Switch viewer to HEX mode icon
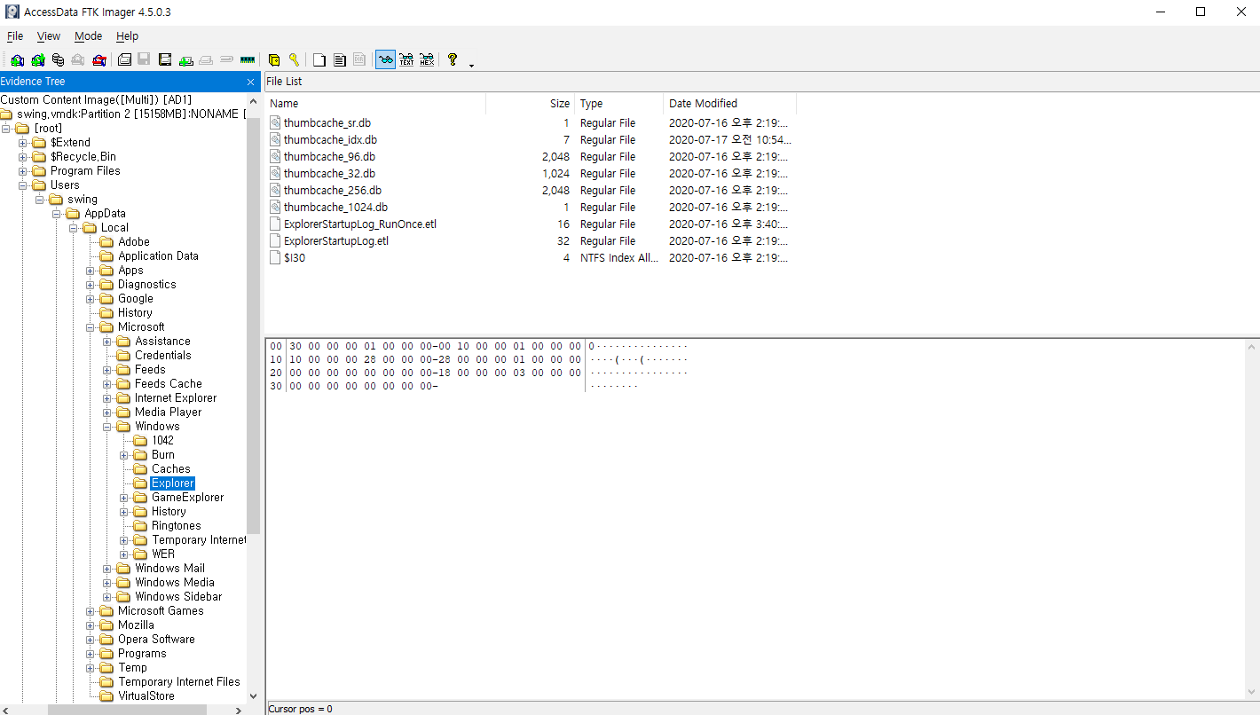 click(x=427, y=59)
